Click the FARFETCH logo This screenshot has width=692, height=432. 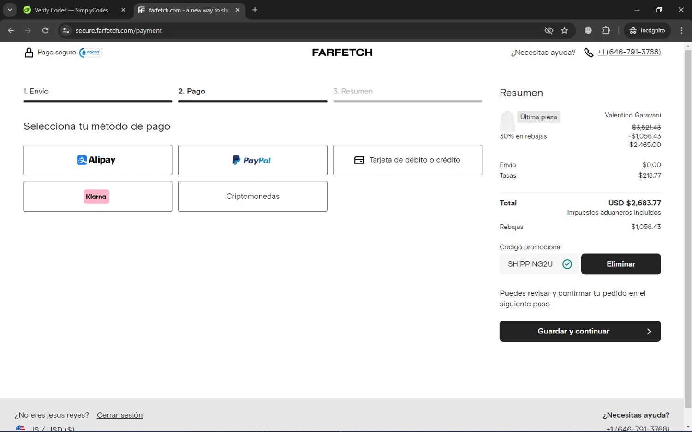coord(342,53)
